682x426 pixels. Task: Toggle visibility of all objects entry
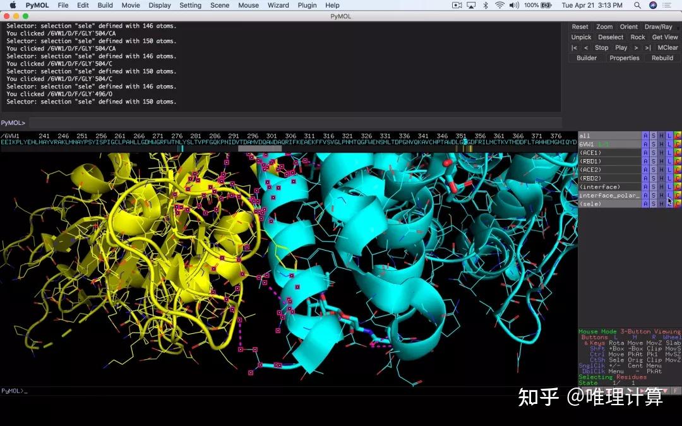pyautogui.click(x=609, y=136)
